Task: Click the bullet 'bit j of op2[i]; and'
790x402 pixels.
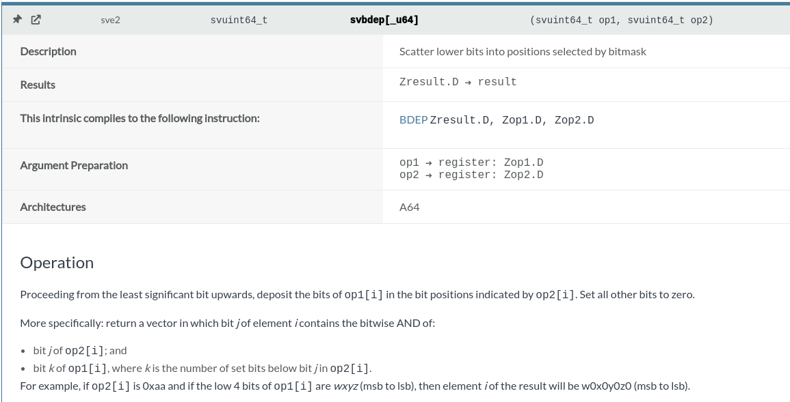Action: [80, 350]
